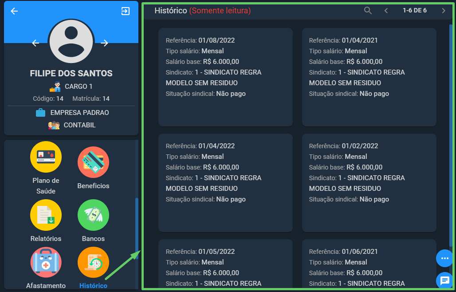456x292 pixels.
Task: Show next employee with right arrow beside avatar
Action: coord(104,43)
